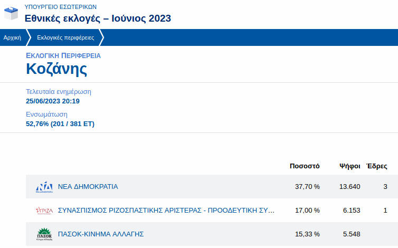Image resolution: width=398 pixels, height=248 pixels.
Task: Click the ballot box logo icon
Action: pos(11,13)
